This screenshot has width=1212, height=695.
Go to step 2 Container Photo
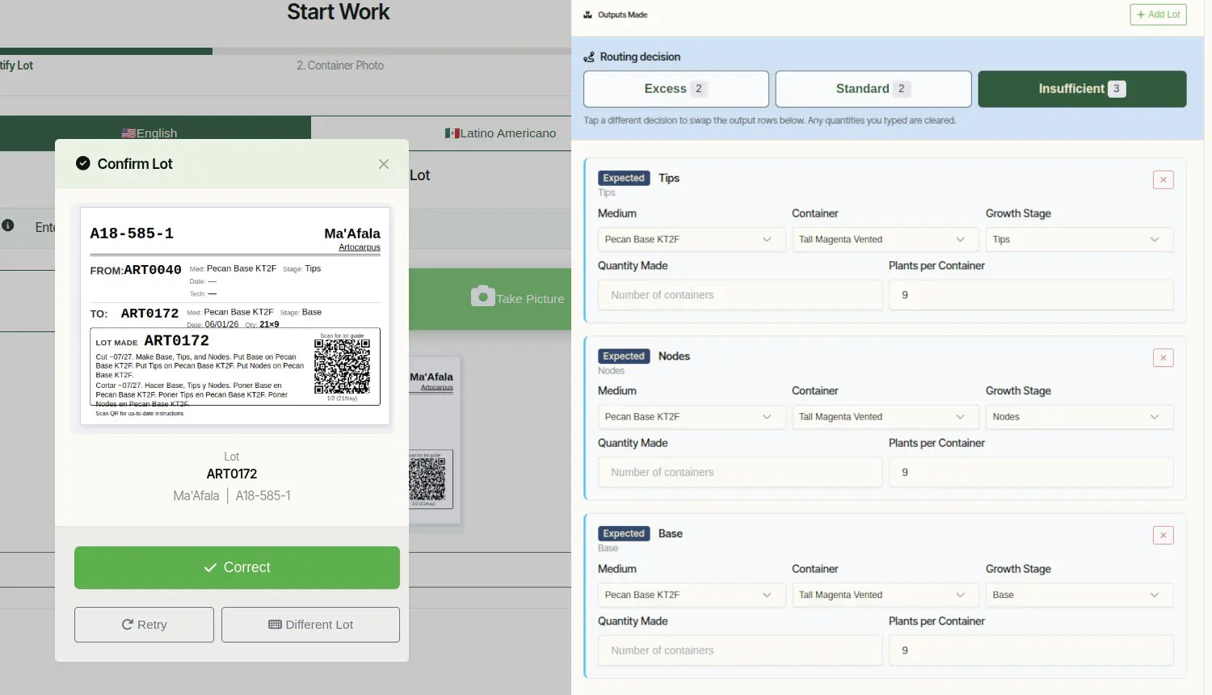(x=340, y=65)
